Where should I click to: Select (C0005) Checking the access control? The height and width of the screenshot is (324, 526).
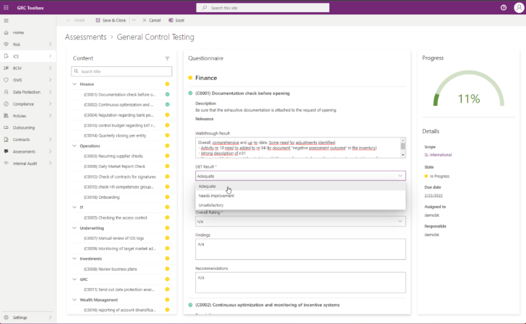point(115,217)
